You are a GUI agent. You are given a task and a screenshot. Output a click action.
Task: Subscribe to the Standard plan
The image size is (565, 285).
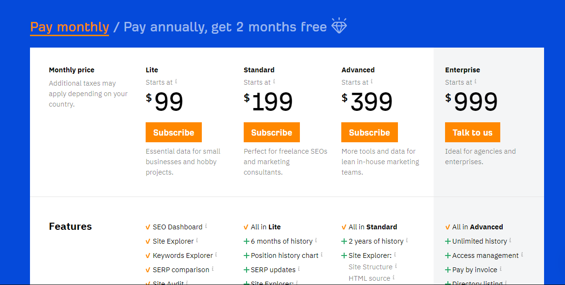coord(272,132)
